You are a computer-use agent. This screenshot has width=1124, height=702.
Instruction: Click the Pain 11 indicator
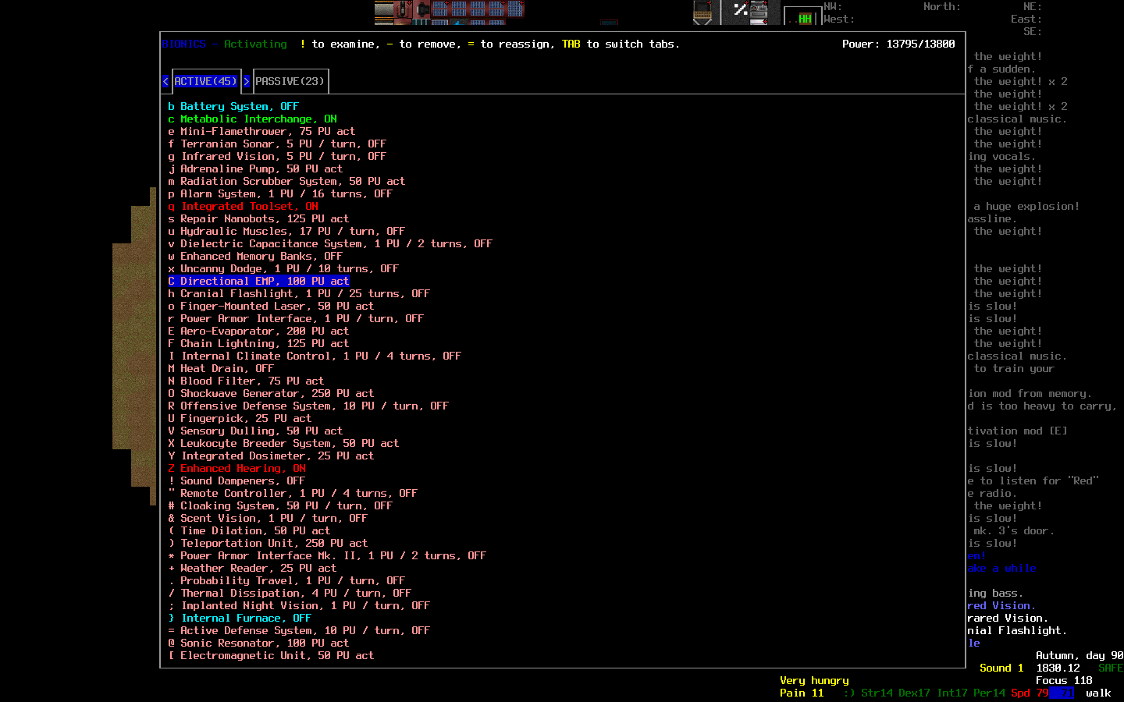tap(802, 693)
